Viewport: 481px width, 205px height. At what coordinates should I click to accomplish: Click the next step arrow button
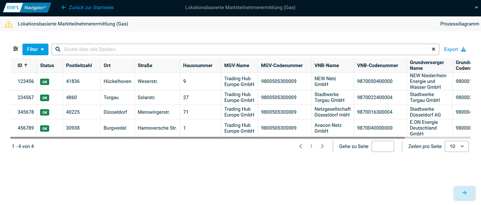pos(464,193)
